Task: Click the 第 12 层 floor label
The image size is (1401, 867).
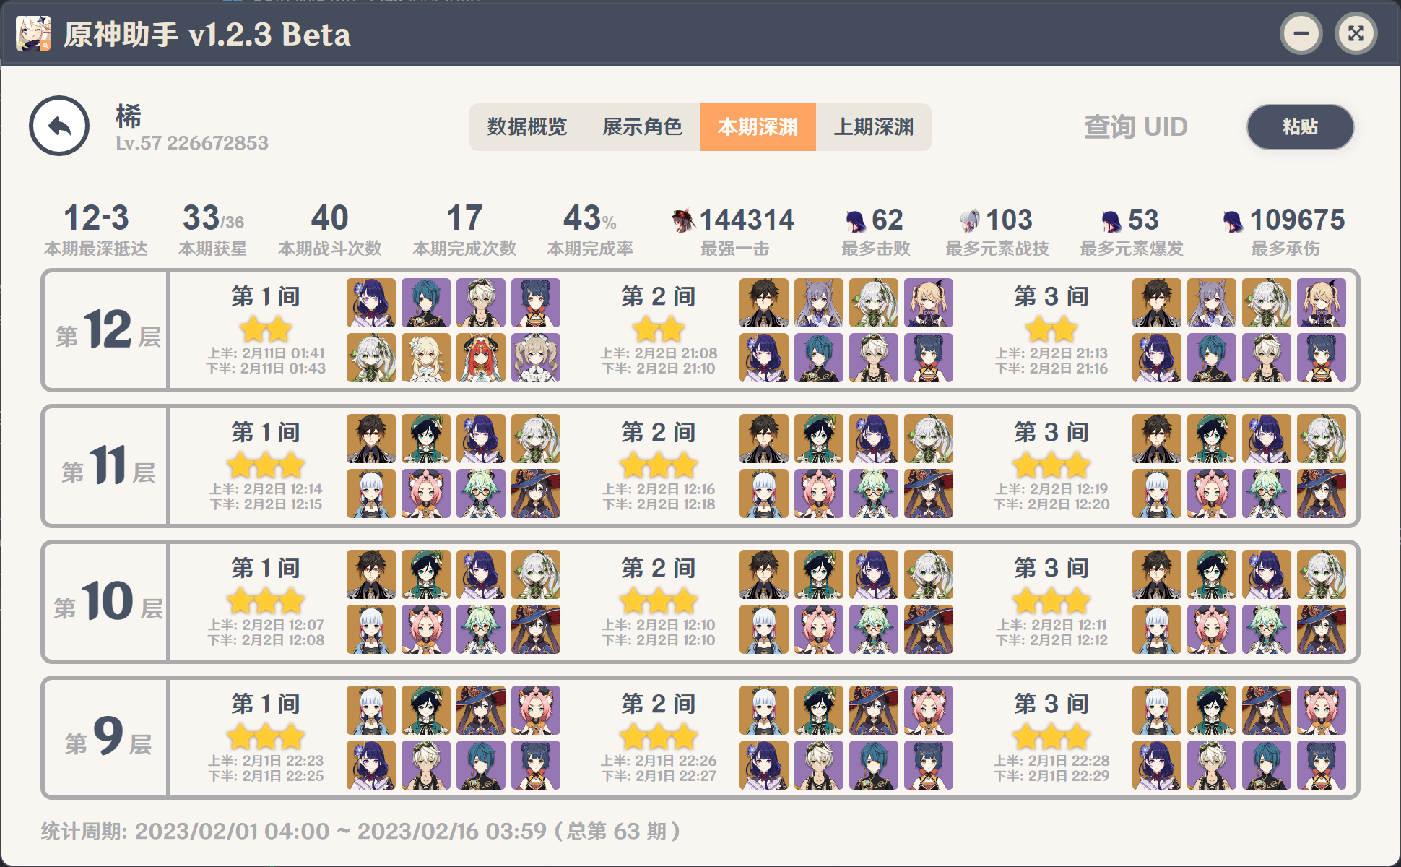Action: coord(107,330)
